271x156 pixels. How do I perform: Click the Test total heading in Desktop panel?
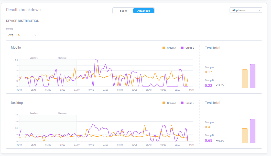[213, 103]
